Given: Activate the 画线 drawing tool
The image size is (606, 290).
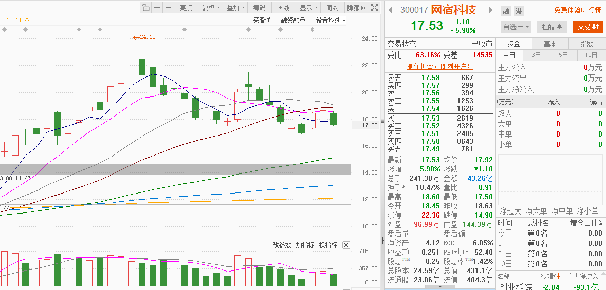Looking at the screenshot, I should click(283, 7).
